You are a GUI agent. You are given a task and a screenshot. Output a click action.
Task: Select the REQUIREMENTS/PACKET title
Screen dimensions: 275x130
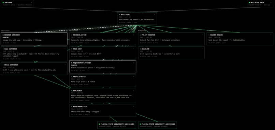[82, 63]
